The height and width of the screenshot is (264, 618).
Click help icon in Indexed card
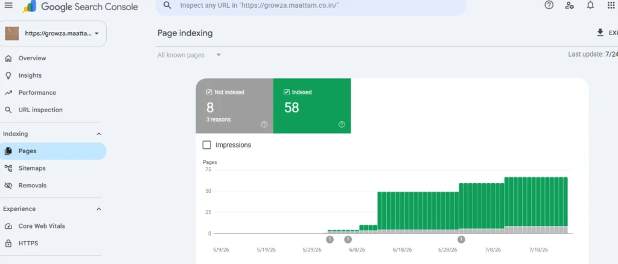(342, 124)
